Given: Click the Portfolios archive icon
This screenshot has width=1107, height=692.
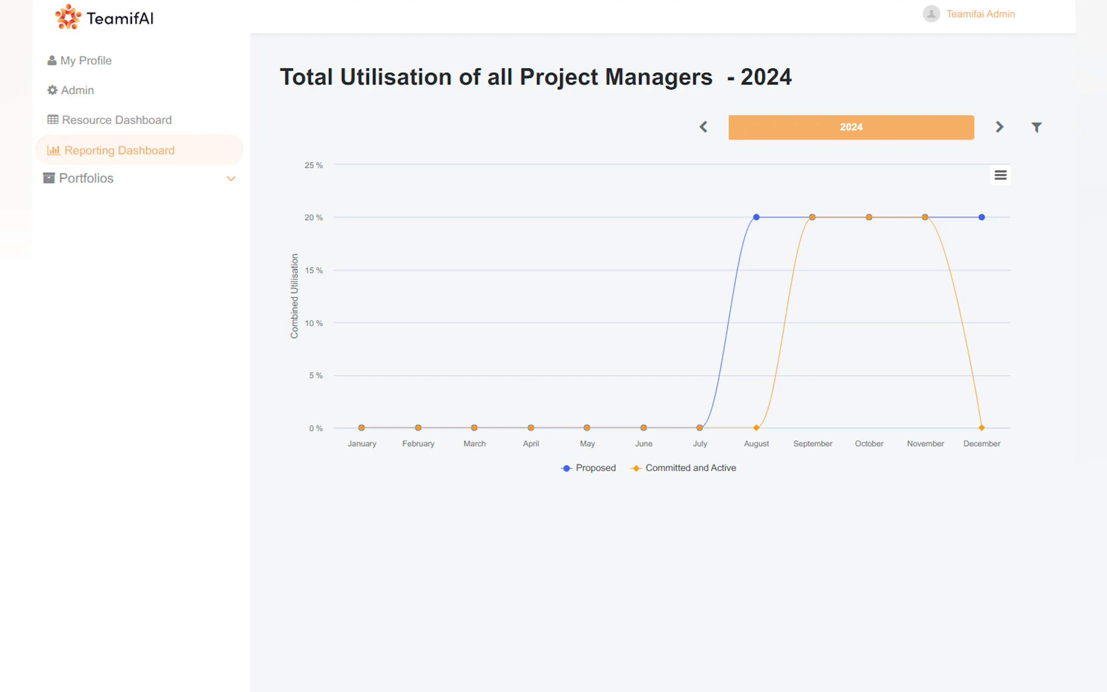Looking at the screenshot, I should tap(48, 178).
